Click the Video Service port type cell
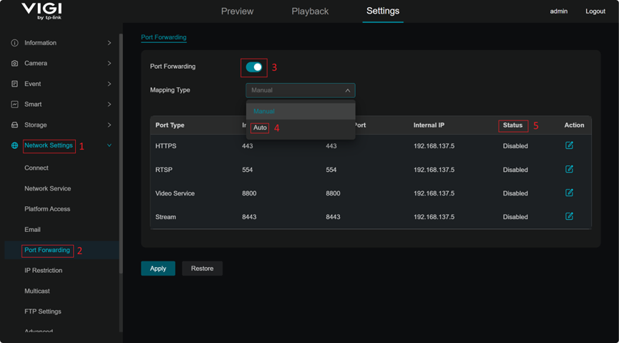Viewport: 619px width, 343px height. click(x=175, y=193)
